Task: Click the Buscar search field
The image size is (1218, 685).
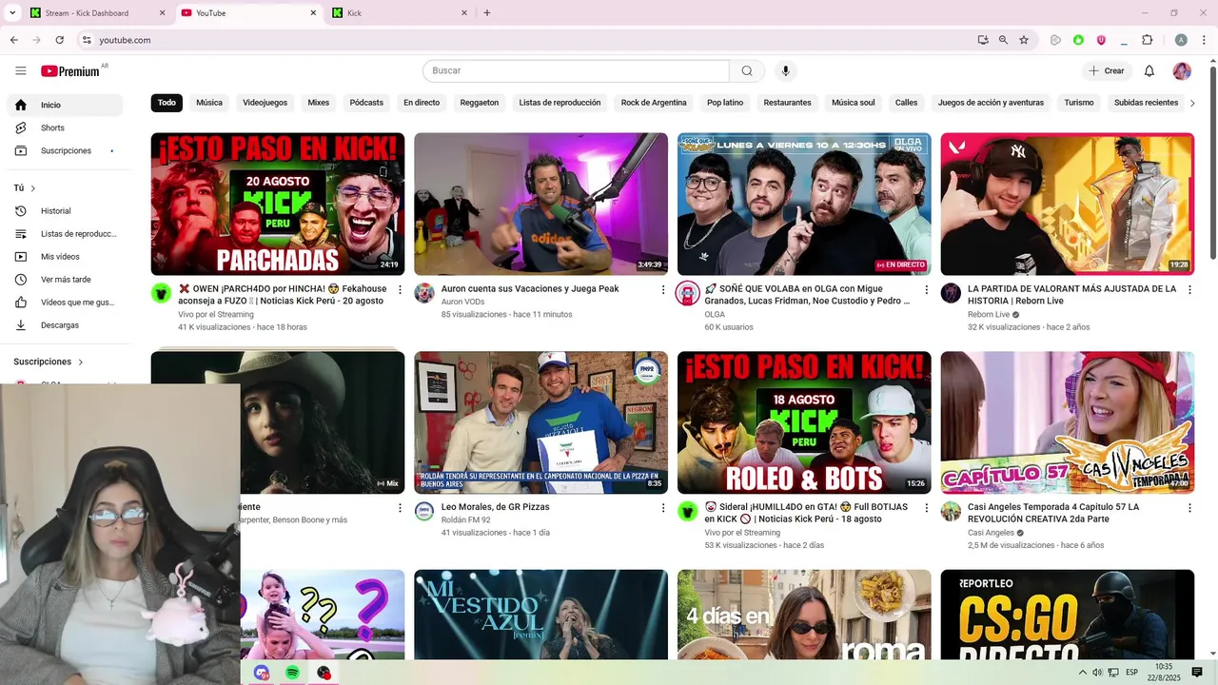Action: click(576, 70)
